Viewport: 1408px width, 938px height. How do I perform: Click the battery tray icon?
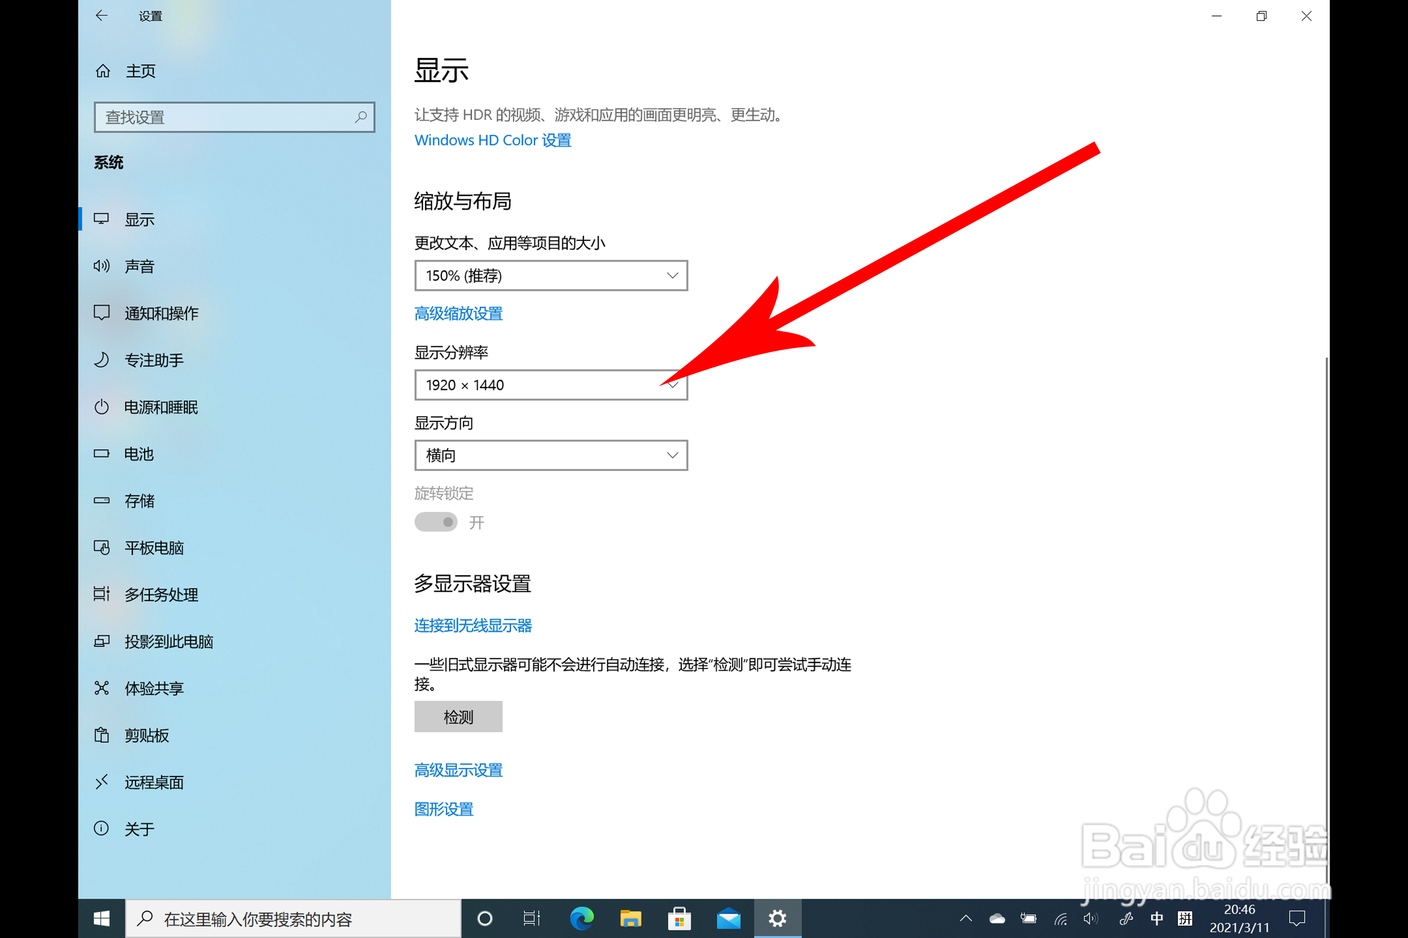(1028, 918)
